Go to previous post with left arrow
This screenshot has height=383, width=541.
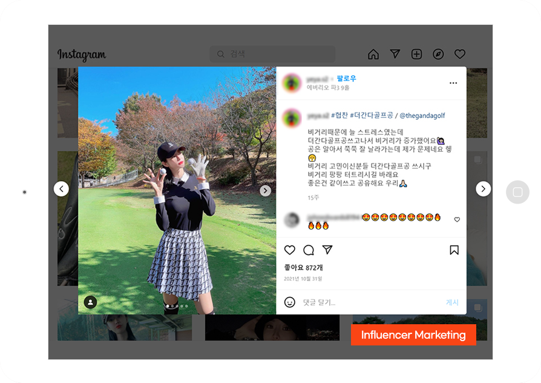click(61, 189)
